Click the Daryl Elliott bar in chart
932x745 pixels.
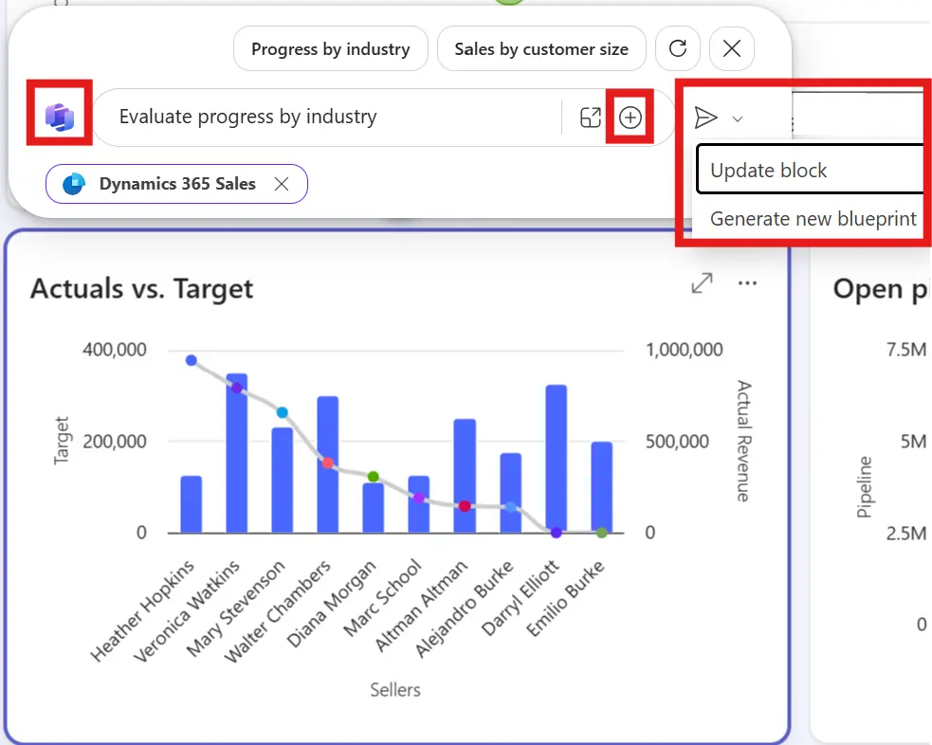tap(557, 455)
